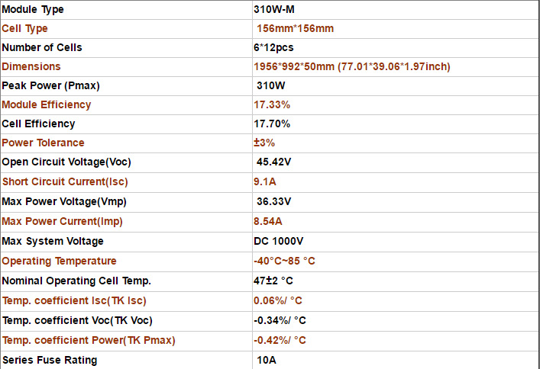
Task: Click the 'Cell Type' row label
Action: pos(24,28)
